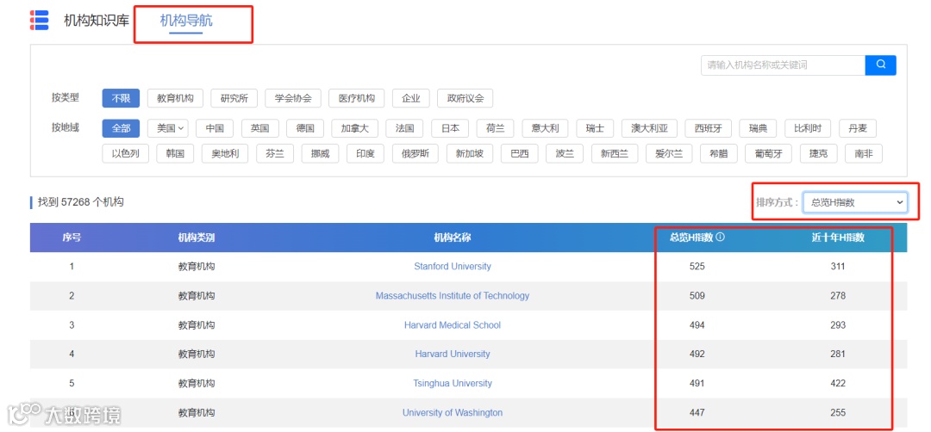Click the 找到 57268 个机构 result count

pyautogui.click(x=81, y=202)
